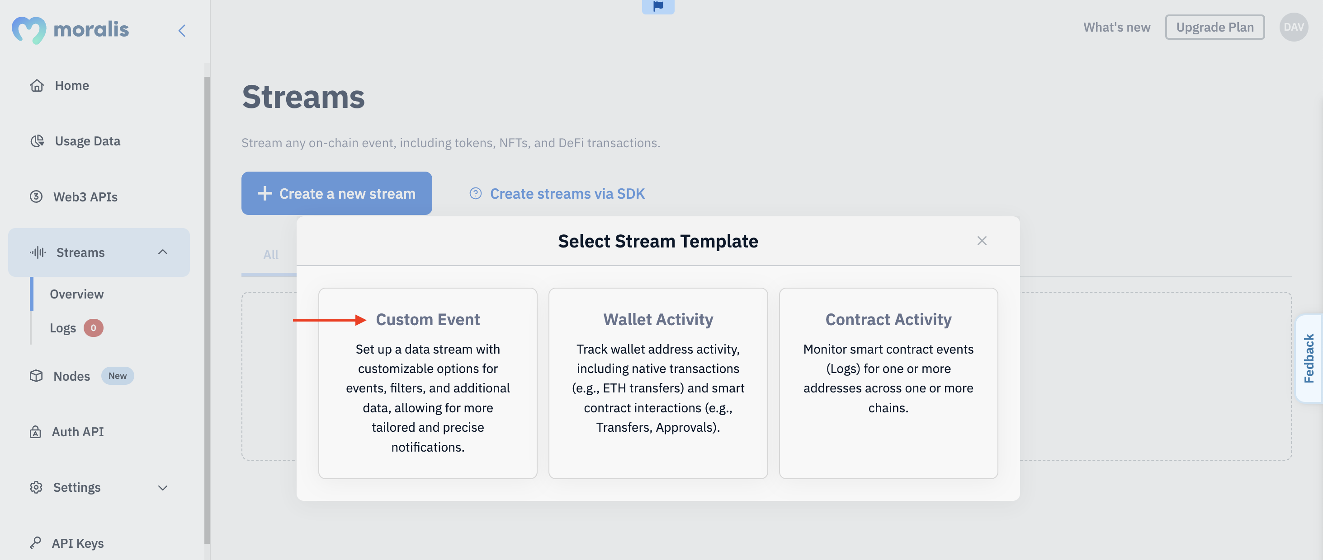Click the Select Stream Template title
Screen dimensions: 1323x560
click(658, 241)
